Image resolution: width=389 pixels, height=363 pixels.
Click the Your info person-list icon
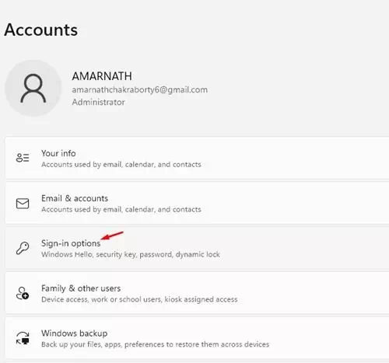click(x=23, y=158)
